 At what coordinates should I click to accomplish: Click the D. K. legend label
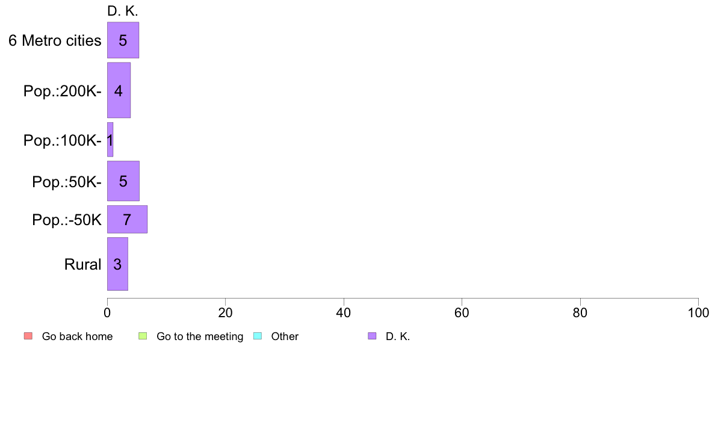click(398, 336)
